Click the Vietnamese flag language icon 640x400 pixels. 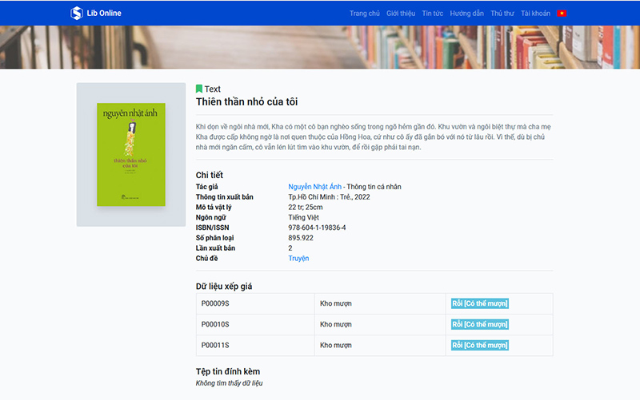[562, 14]
